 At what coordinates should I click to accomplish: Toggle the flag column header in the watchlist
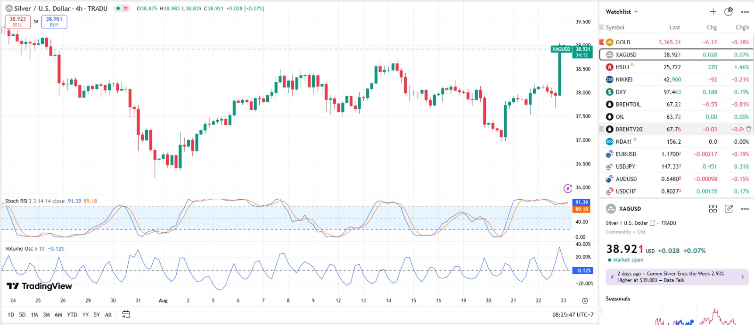(602, 27)
